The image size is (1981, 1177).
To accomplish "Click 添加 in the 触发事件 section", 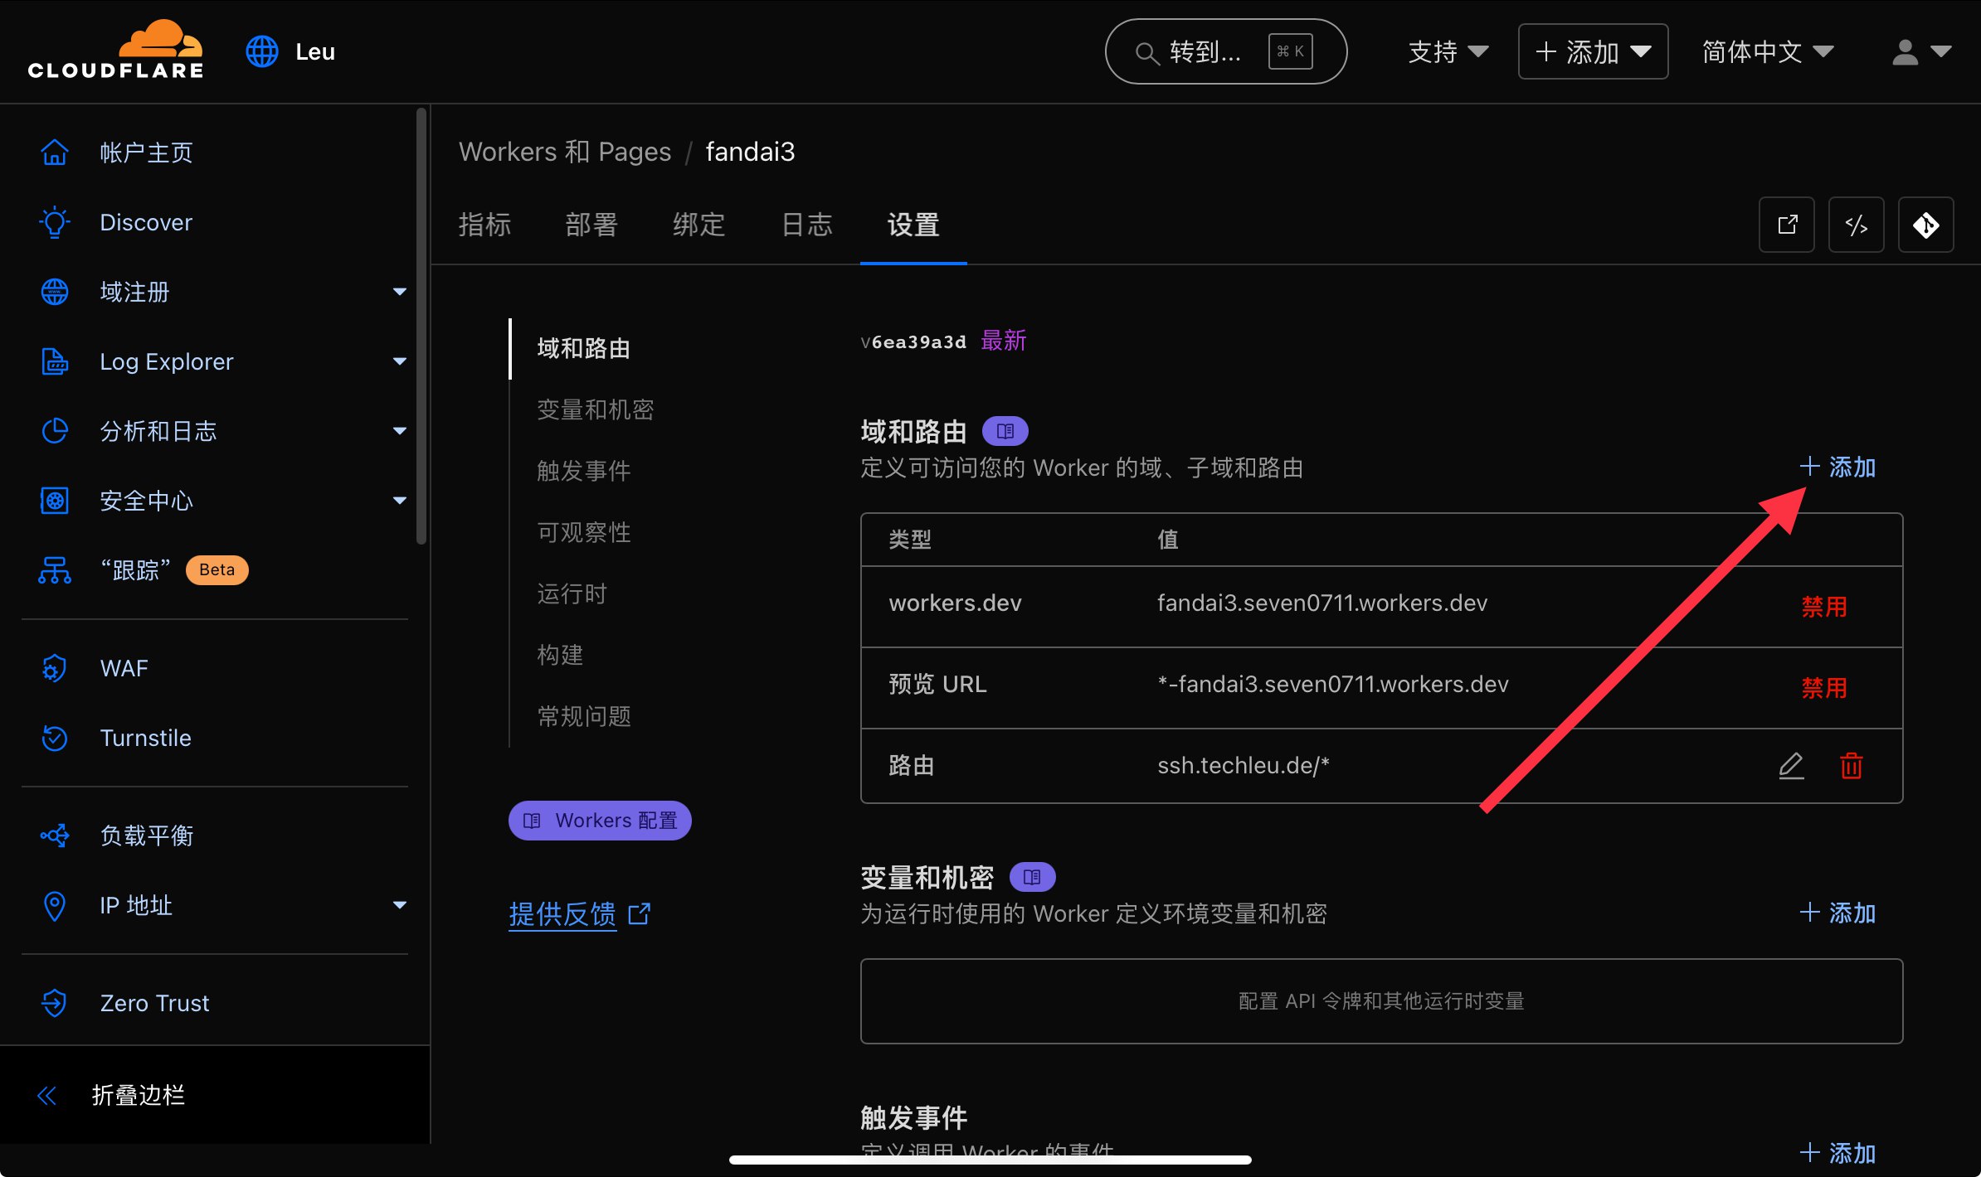I will [x=1837, y=1153].
